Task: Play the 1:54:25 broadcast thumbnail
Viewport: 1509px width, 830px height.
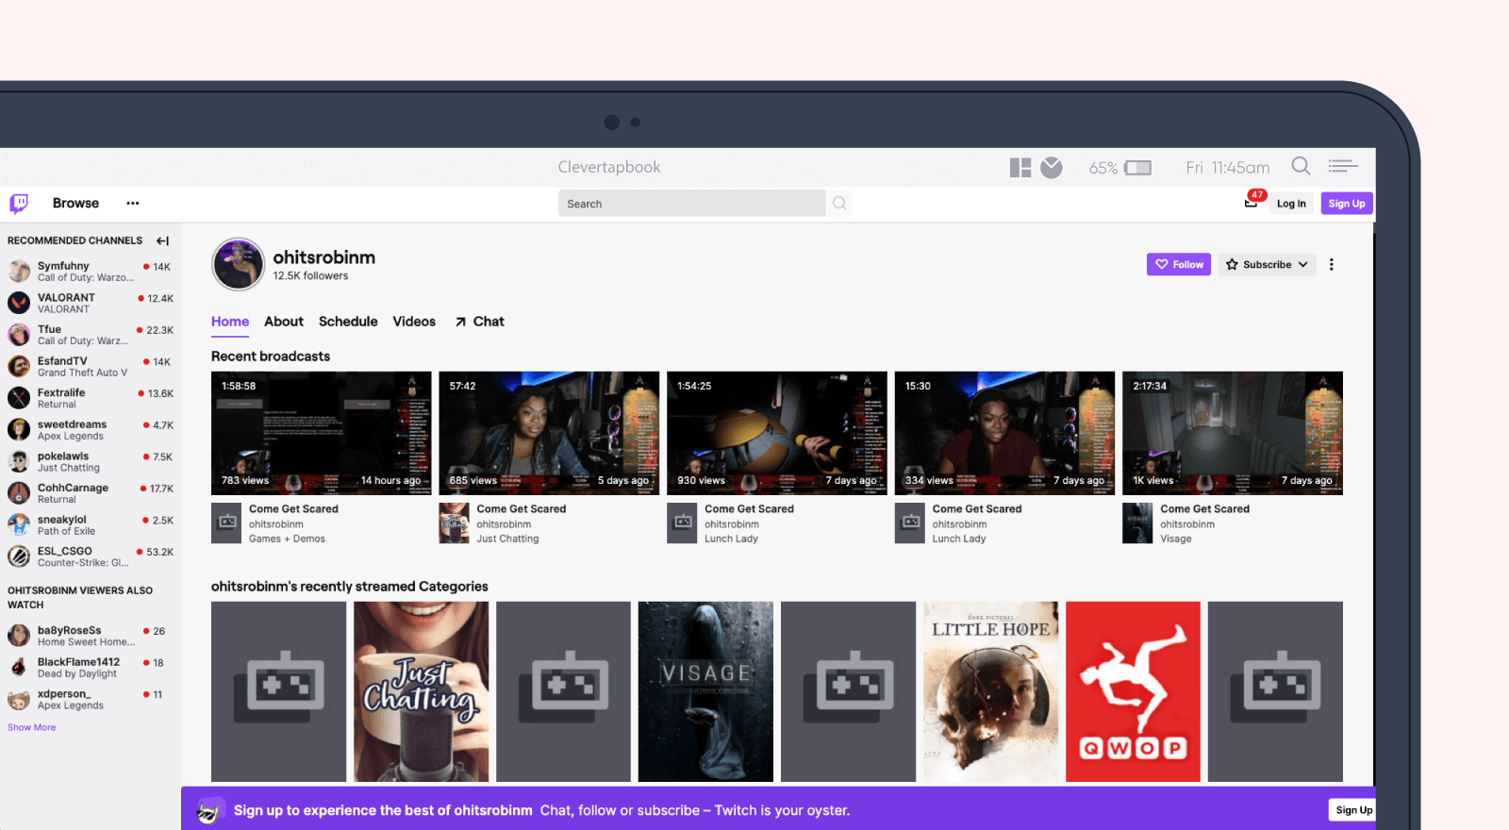Action: click(777, 433)
